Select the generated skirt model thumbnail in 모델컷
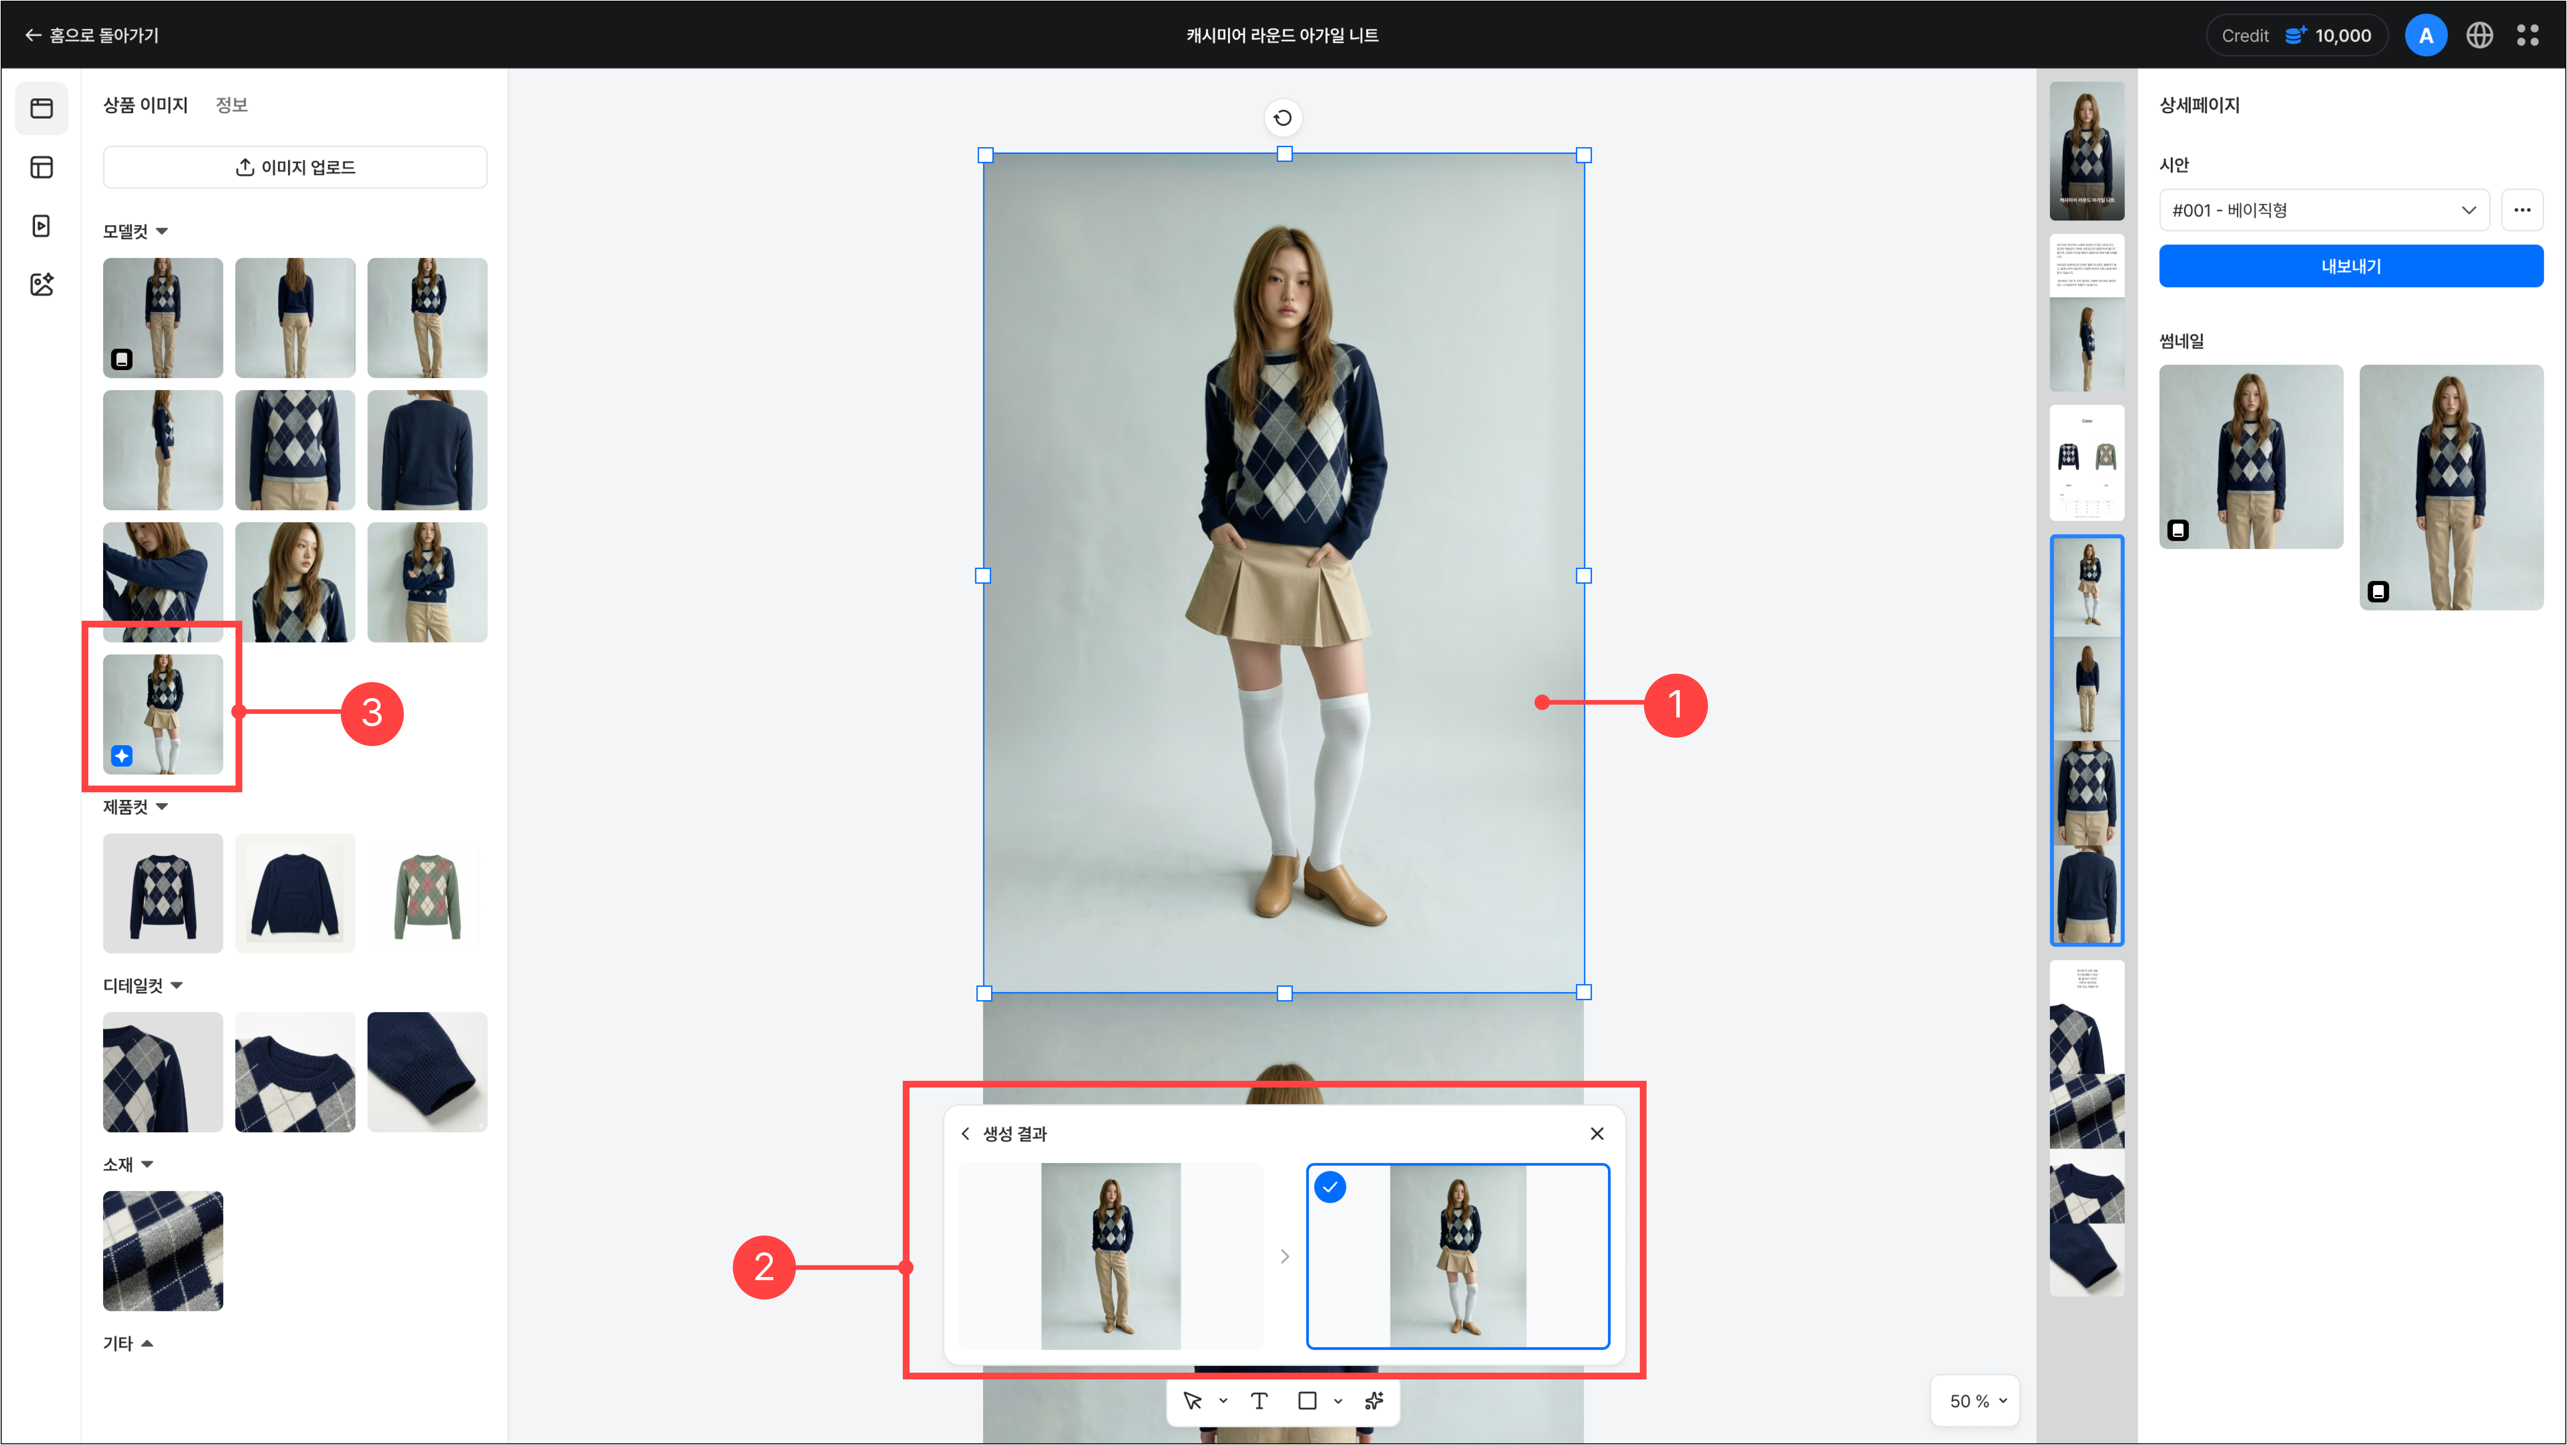This screenshot has height=1445, width=2567. tap(162, 714)
